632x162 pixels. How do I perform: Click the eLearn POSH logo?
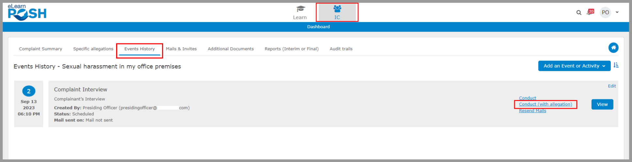coord(27,12)
